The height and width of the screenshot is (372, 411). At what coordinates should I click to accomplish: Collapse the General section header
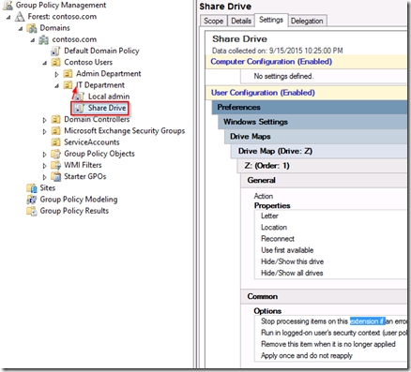(324, 180)
